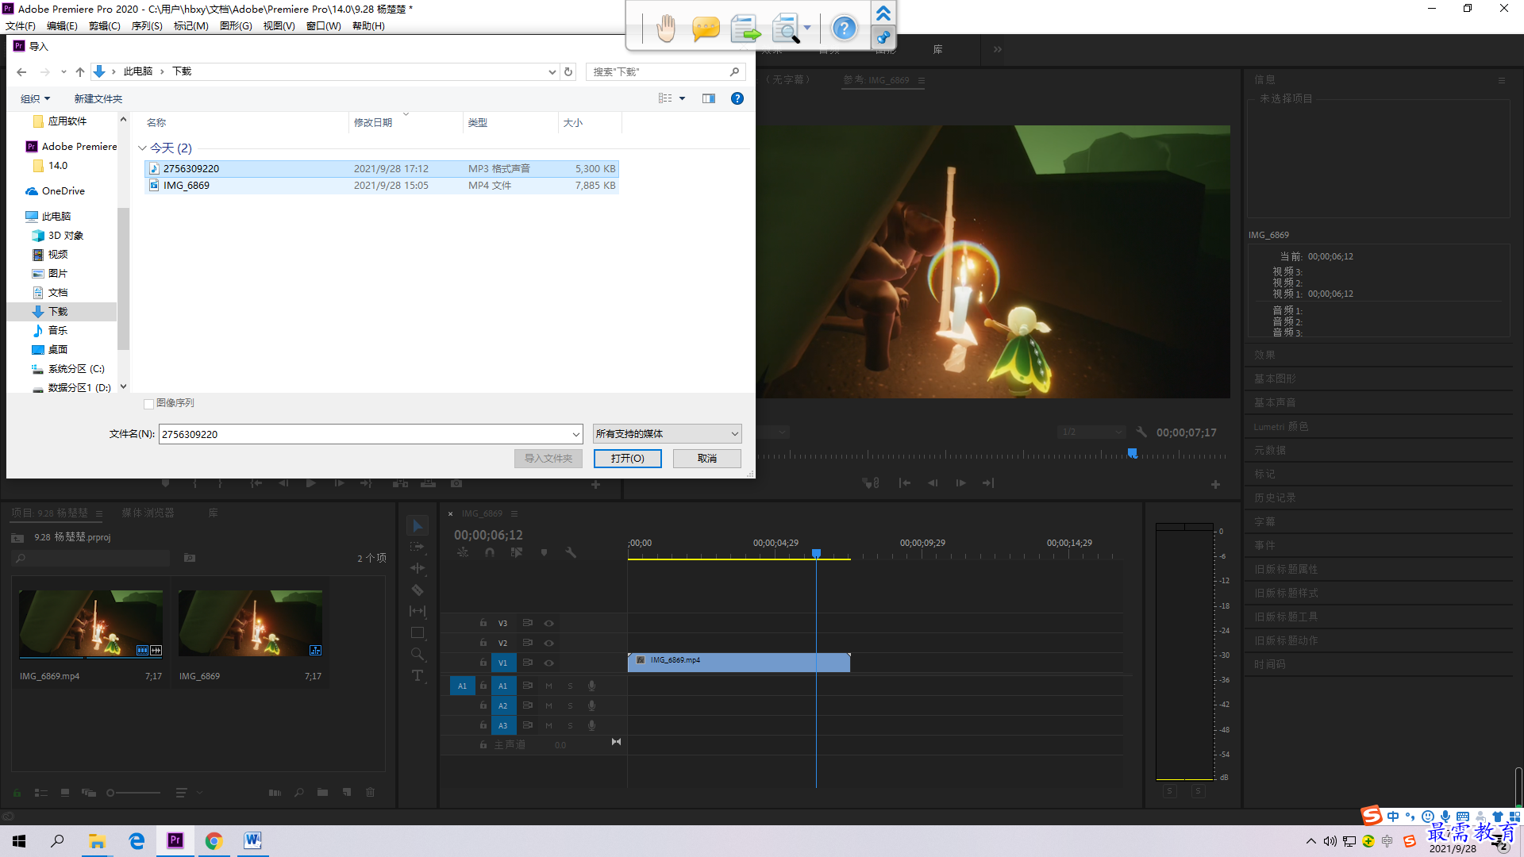The width and height of the screenshot is (1524, 857).
Task: Select 下载 in the navigation tree
Action: pos(58,311)
